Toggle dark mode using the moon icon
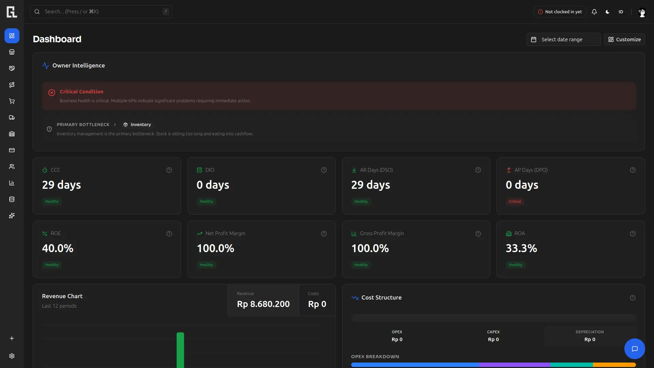This screenshot has width=654, height=368. [608, 12]
